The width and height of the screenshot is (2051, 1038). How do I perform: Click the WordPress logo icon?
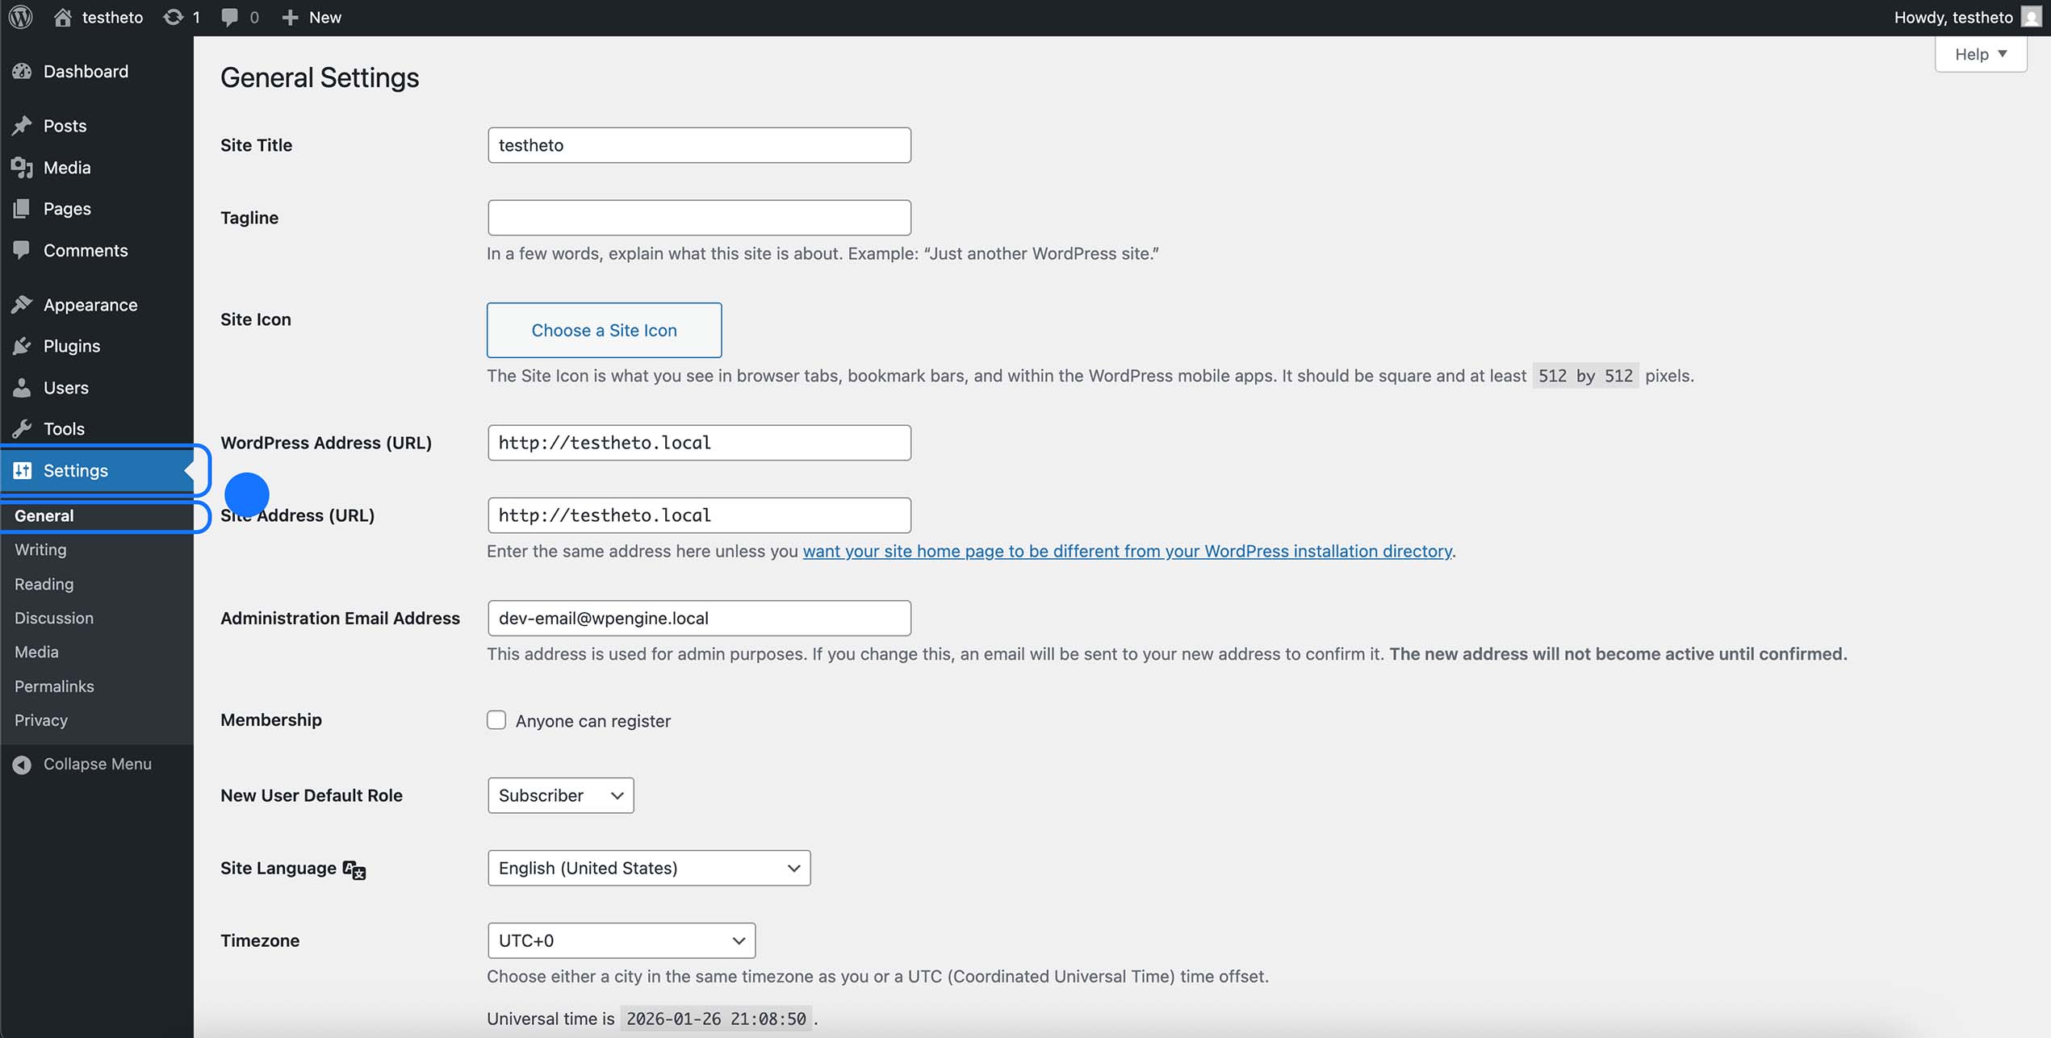pyautogui.click(x=19, y=16)
